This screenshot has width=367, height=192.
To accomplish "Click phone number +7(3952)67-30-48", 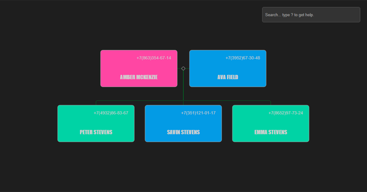I will pyautogui.click(x=243, y=58).
